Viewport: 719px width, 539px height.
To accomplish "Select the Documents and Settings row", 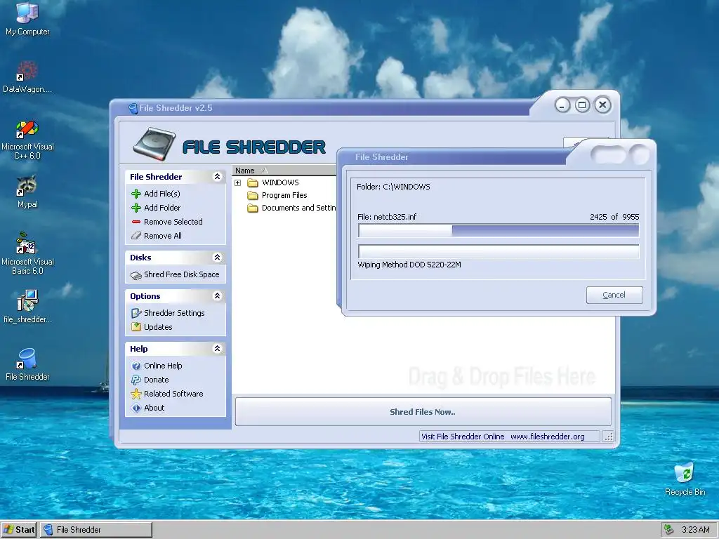I will click(284, 208).
